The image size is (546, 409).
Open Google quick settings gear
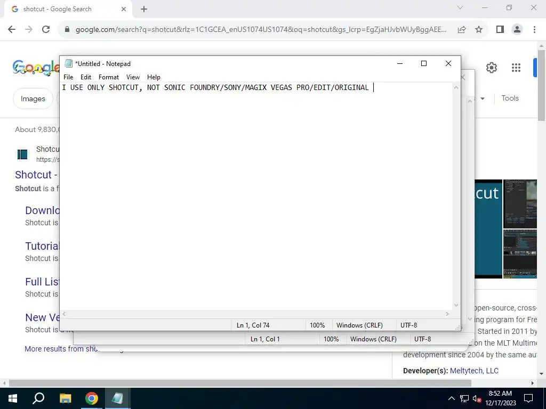(x=491, y=68)
